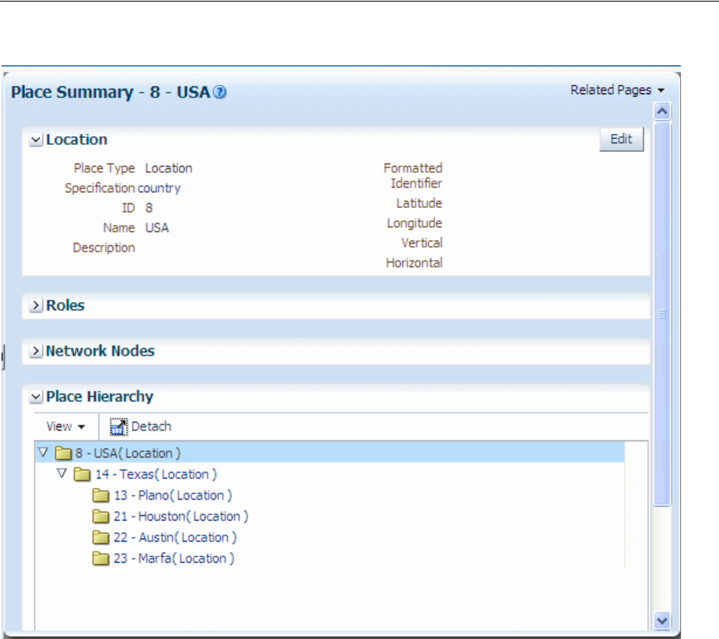Select the 13 - Plano folder icon
The image size is (719, 639).
pyautogui.click(x=101, y=496)
